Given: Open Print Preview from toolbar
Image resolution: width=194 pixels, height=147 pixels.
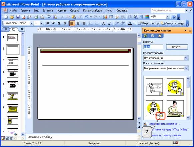Looking at the screenshot, I should pos(42,17).
